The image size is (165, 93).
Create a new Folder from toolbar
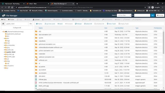pyautogui.click(x=11, y=20)
